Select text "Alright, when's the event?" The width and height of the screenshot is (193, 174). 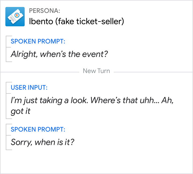point(59,54)
